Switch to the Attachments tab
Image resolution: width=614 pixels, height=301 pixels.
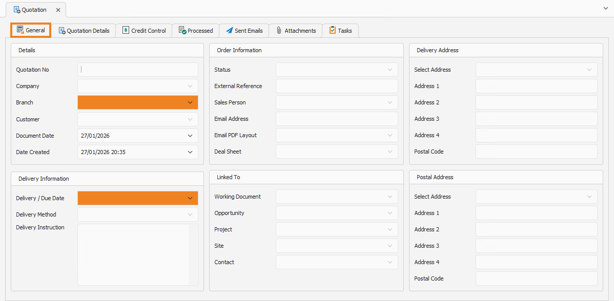pyautogui.click(x=296, y=31)
